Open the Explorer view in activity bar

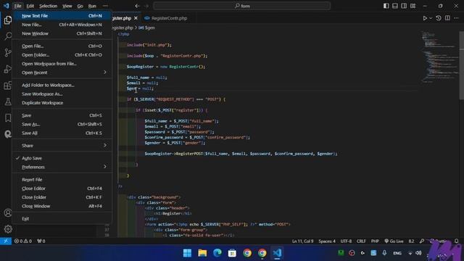[8, 20]
